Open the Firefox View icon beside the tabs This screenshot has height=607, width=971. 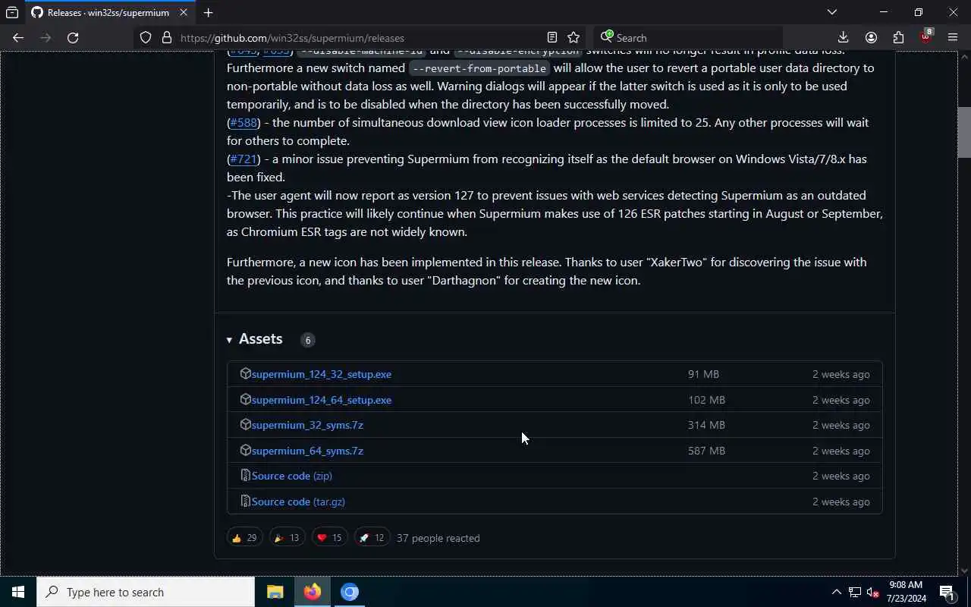[x=12, y=12]
